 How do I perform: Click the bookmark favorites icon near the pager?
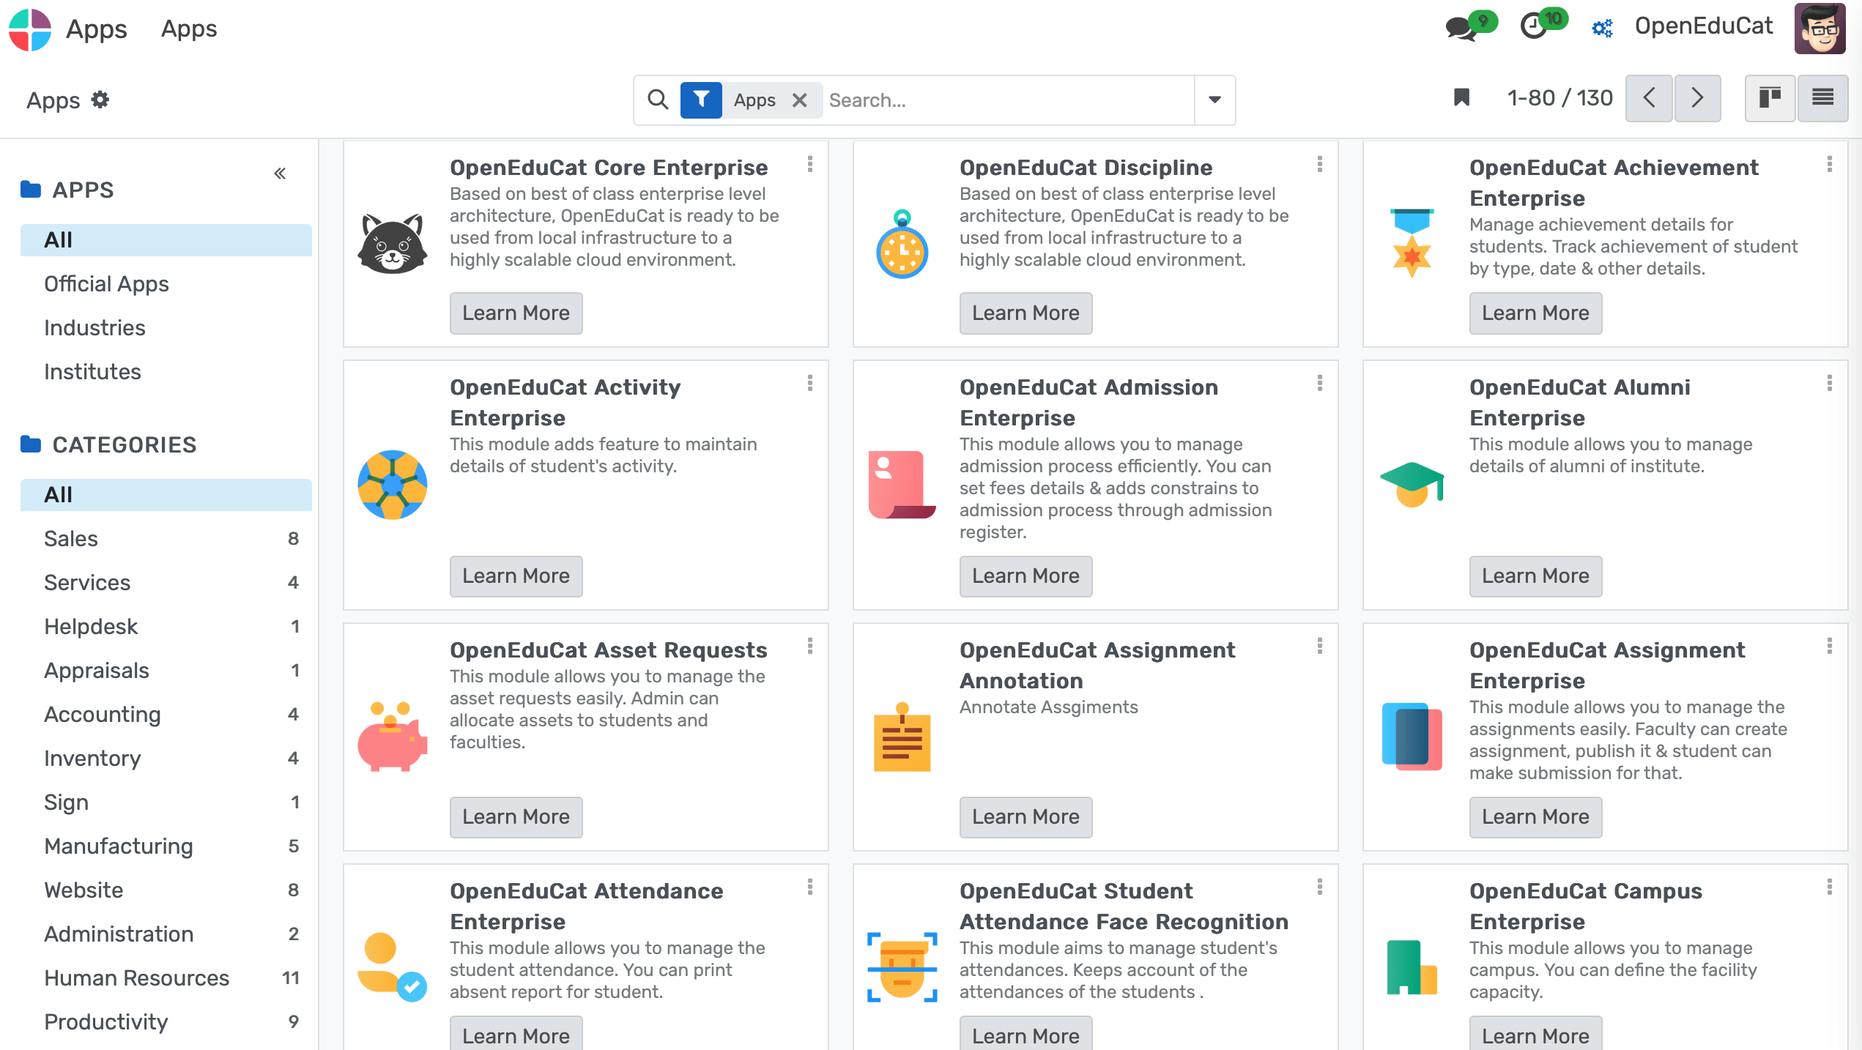click(1461, 97)
